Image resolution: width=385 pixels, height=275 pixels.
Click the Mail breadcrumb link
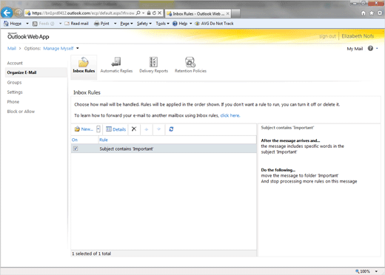click(12, 48)
